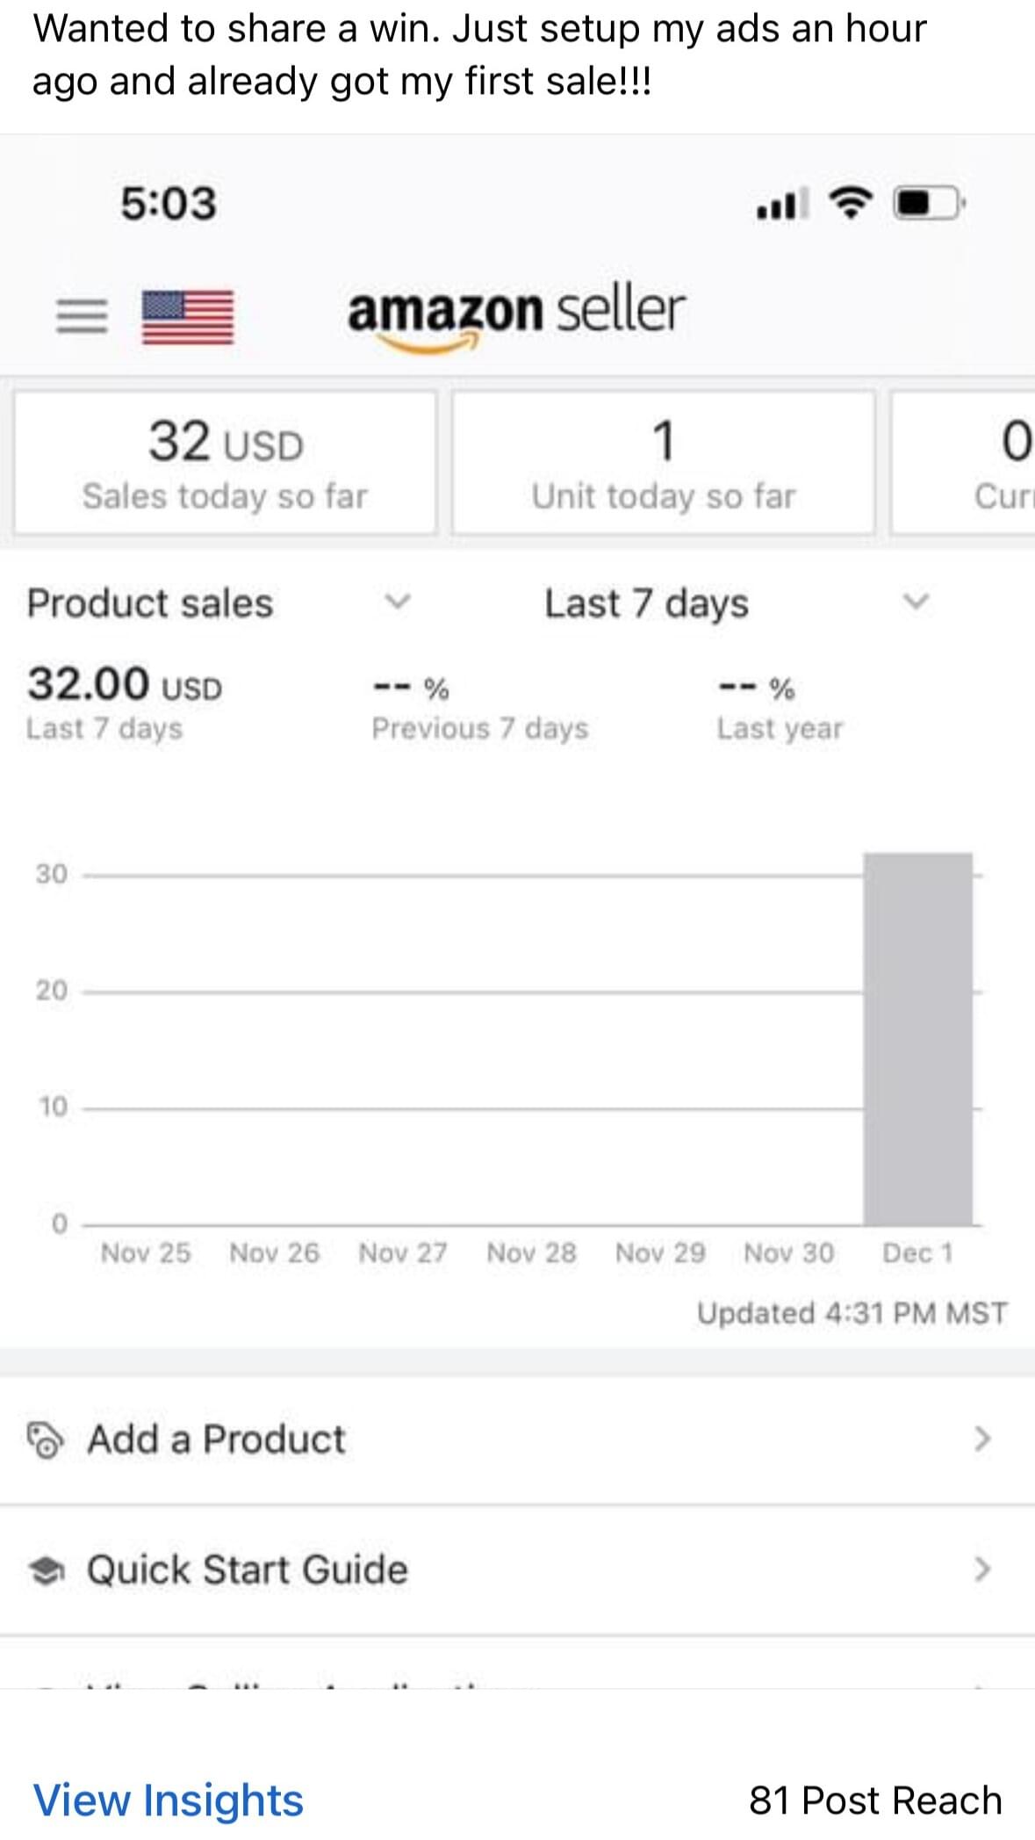Tap the cellular signal bars icon
Viewport: 1035px width, 1840px height.
tap(781, 205)
